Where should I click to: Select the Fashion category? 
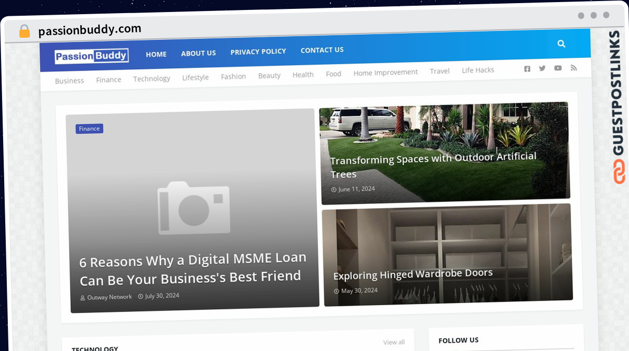[233, 76]
